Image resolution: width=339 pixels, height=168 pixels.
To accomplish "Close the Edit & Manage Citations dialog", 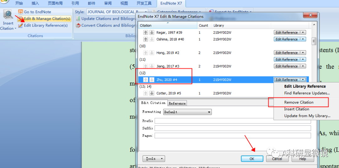I will click(310, 15).
